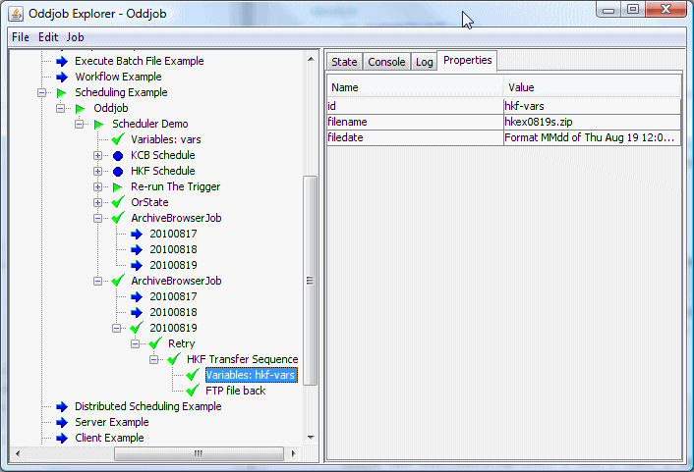Select the Variables: vars tree item

tap(165, 139)
